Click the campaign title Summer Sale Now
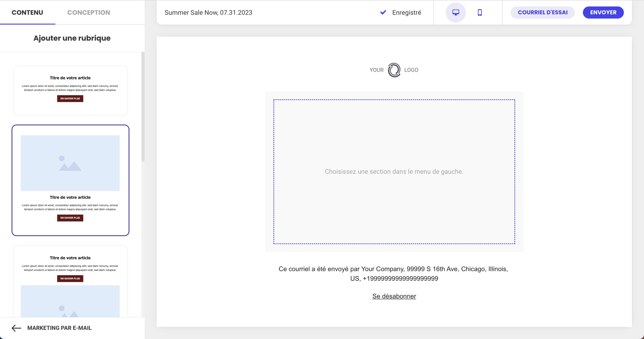This screenshot has height=339, width=644. pos(208,13)
